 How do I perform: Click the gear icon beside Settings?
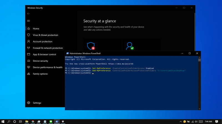(x=29, y=103)
